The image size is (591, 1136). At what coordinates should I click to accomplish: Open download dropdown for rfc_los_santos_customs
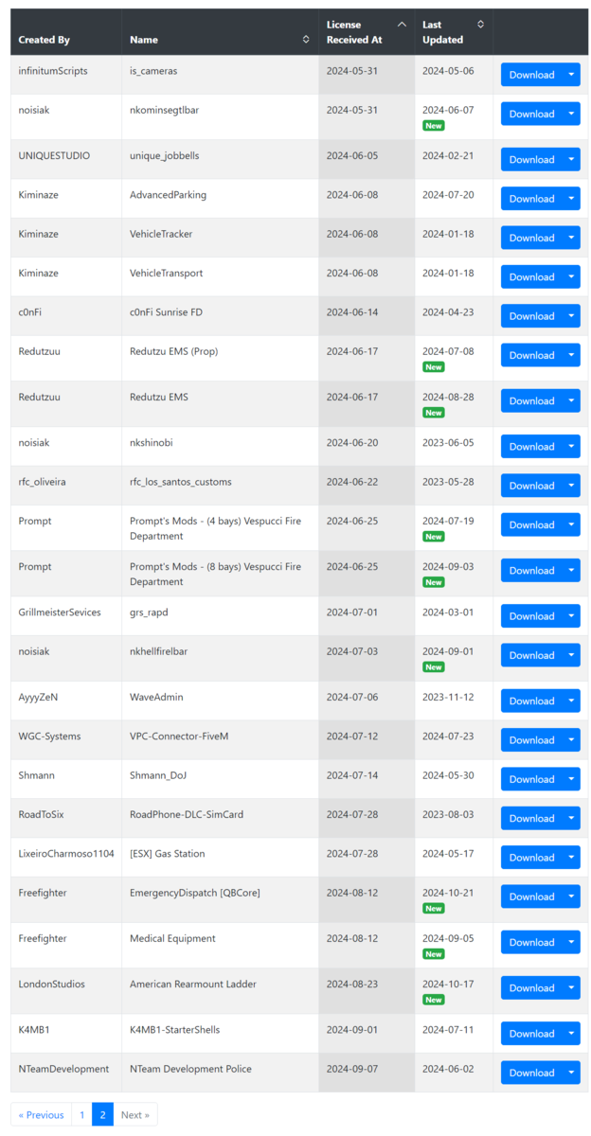tap(571, 486)
